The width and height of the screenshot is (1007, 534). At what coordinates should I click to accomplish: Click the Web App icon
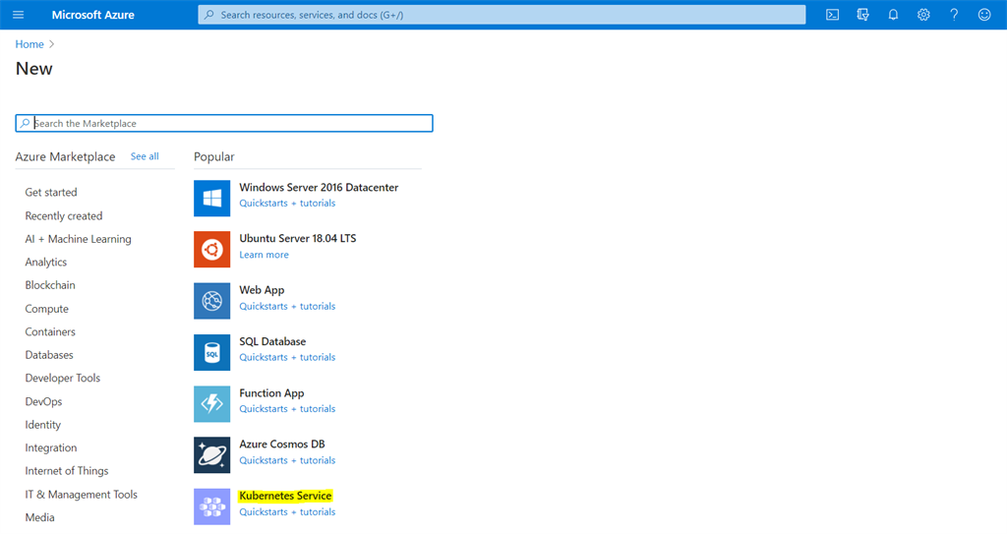212,301
